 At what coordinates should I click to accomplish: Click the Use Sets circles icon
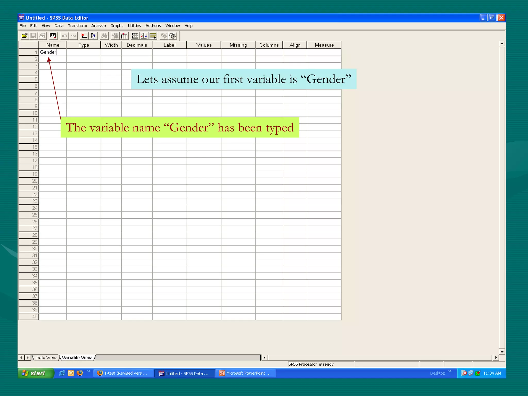click(x=173, y=36)
